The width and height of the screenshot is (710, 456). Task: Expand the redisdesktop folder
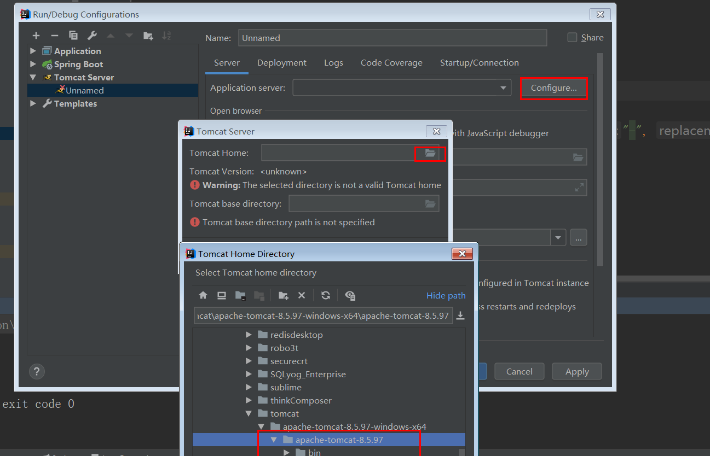point(249,335)
